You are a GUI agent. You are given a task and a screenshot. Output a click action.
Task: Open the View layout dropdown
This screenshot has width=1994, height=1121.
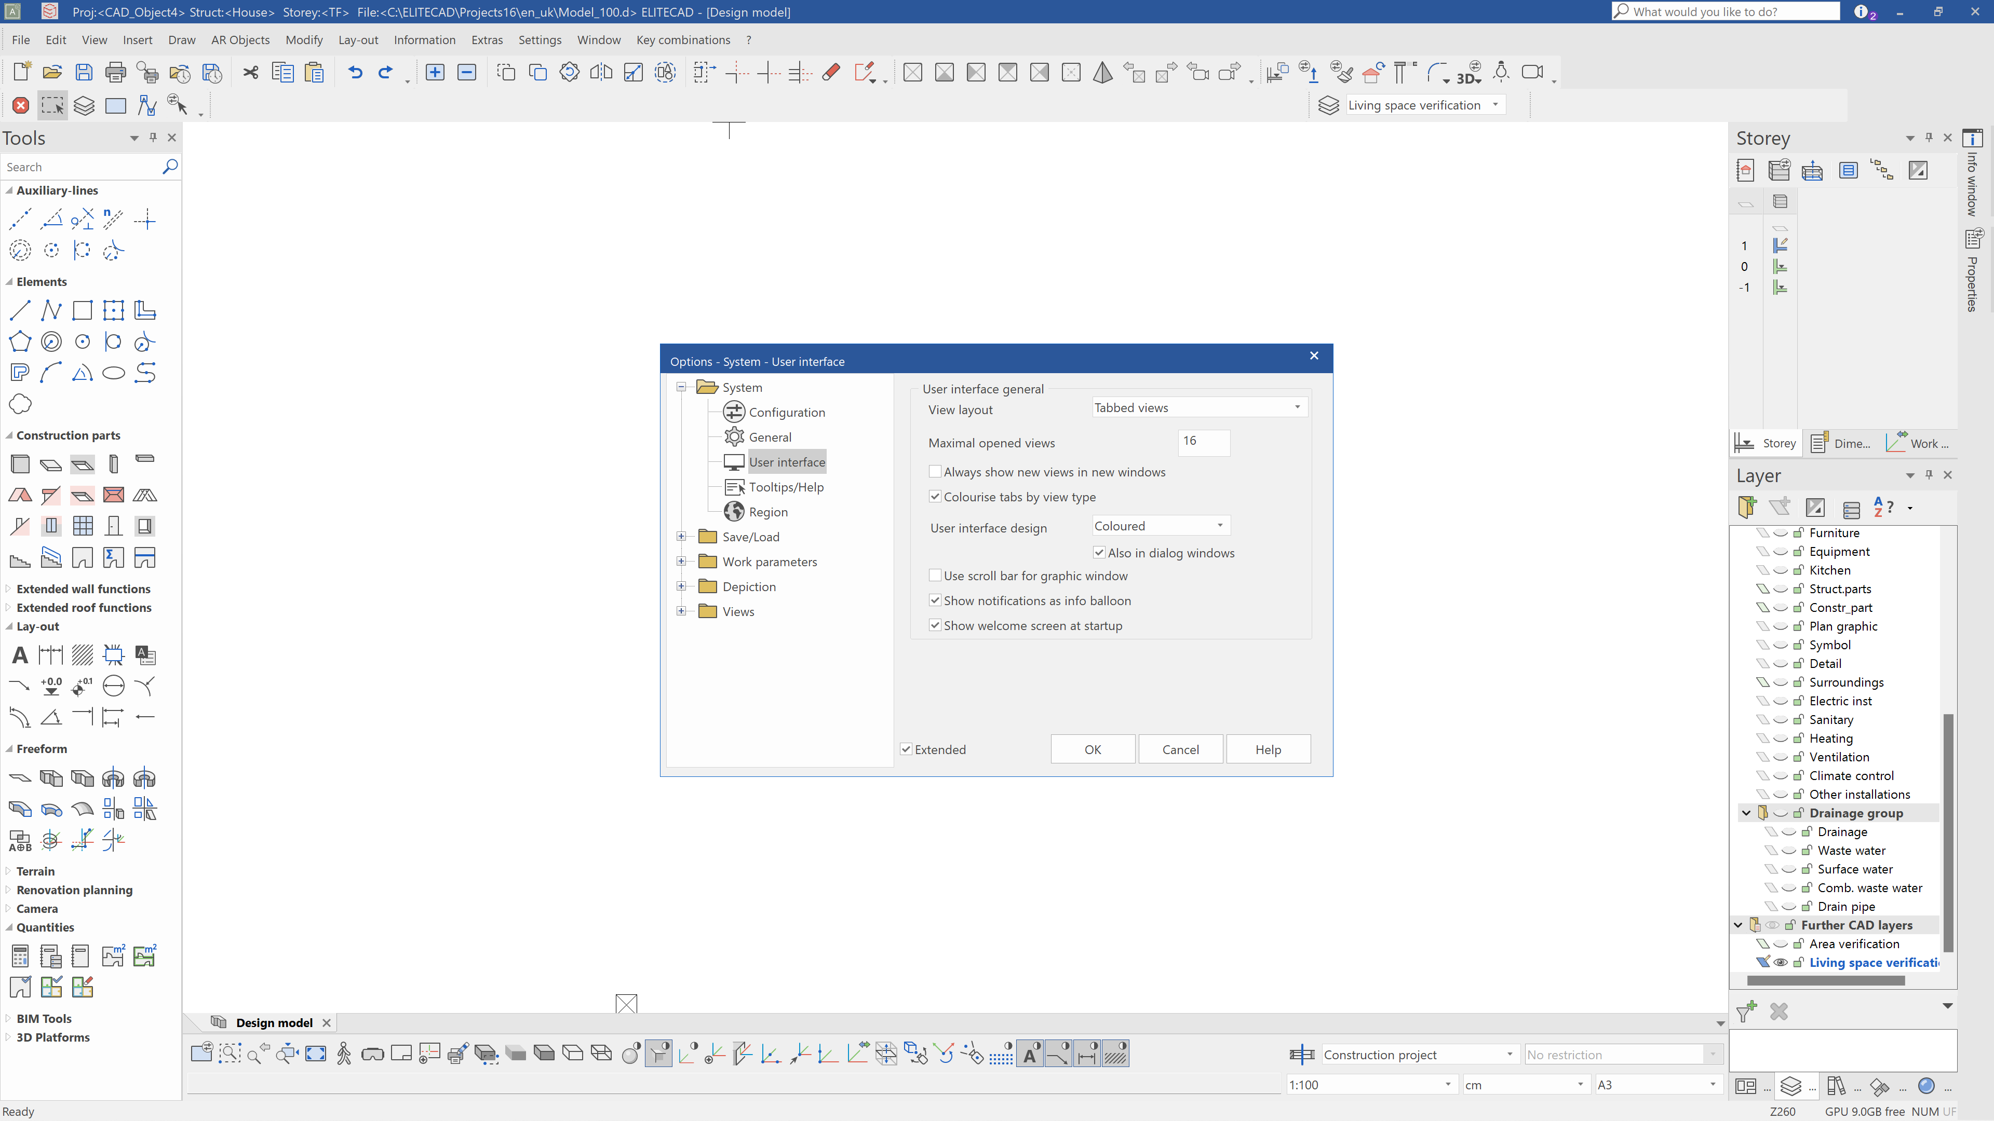pyautogui.click(x=1198, y=408)
